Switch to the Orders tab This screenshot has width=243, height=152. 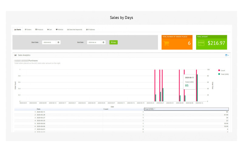28,29
